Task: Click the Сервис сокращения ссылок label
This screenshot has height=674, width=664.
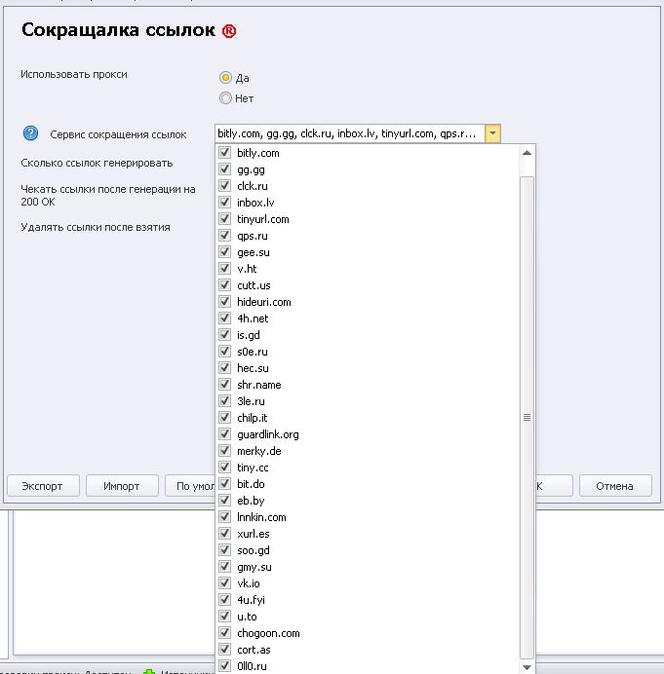Action: coord(118,134)
